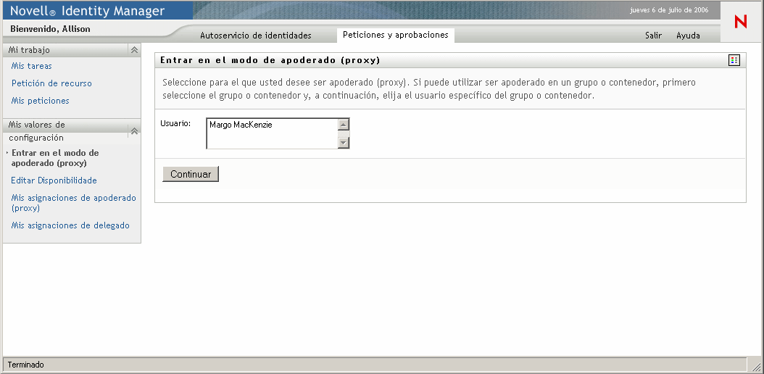Viewport: 764px width, 374px height.
Task: Click the date jueves 6 de julio de 2006
Action: (669, 9)
